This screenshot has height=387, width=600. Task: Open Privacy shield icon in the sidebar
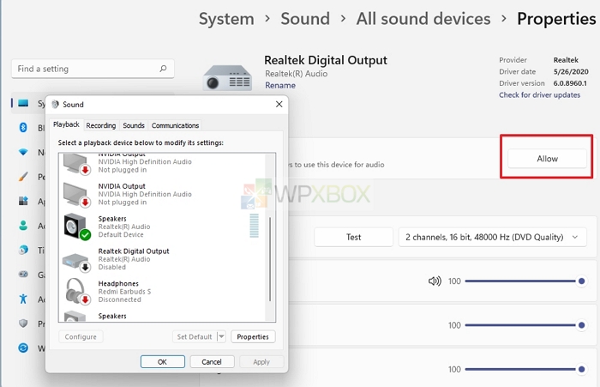pos(23,324)
